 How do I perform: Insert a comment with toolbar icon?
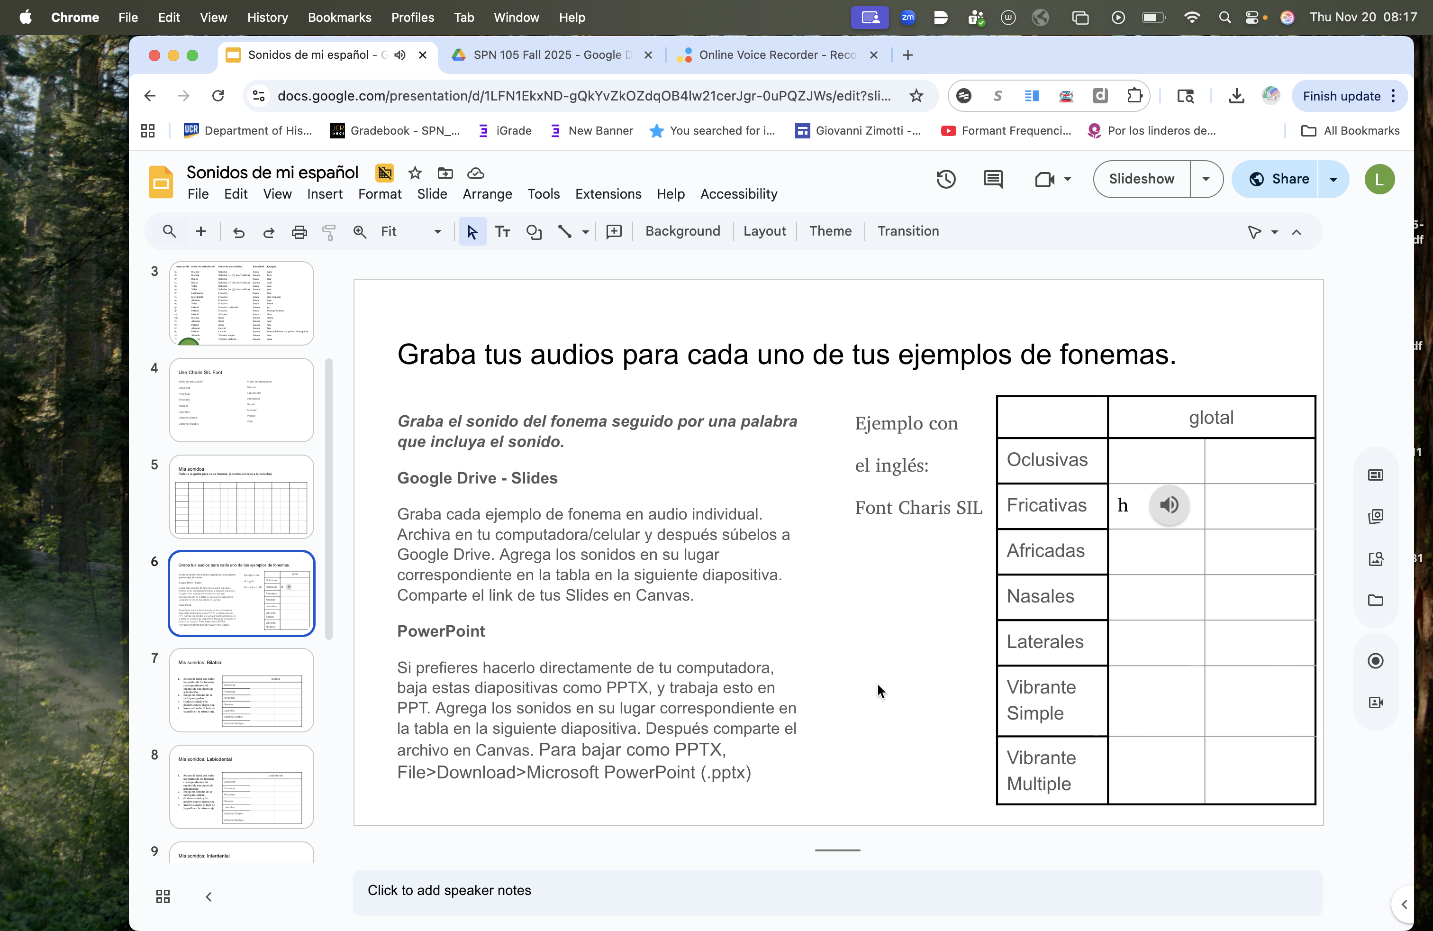click(x=614, y=232)
